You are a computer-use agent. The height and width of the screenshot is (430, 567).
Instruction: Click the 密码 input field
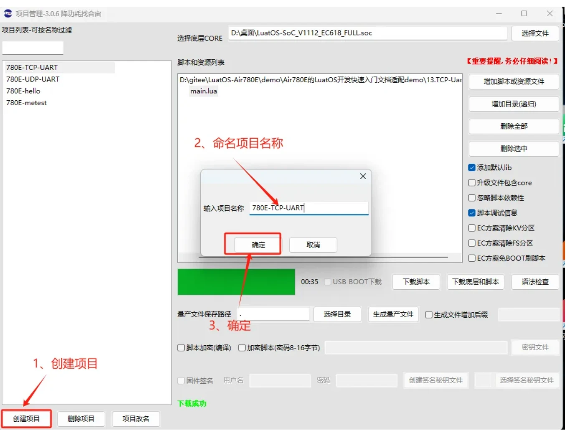(x=367, y=380)
